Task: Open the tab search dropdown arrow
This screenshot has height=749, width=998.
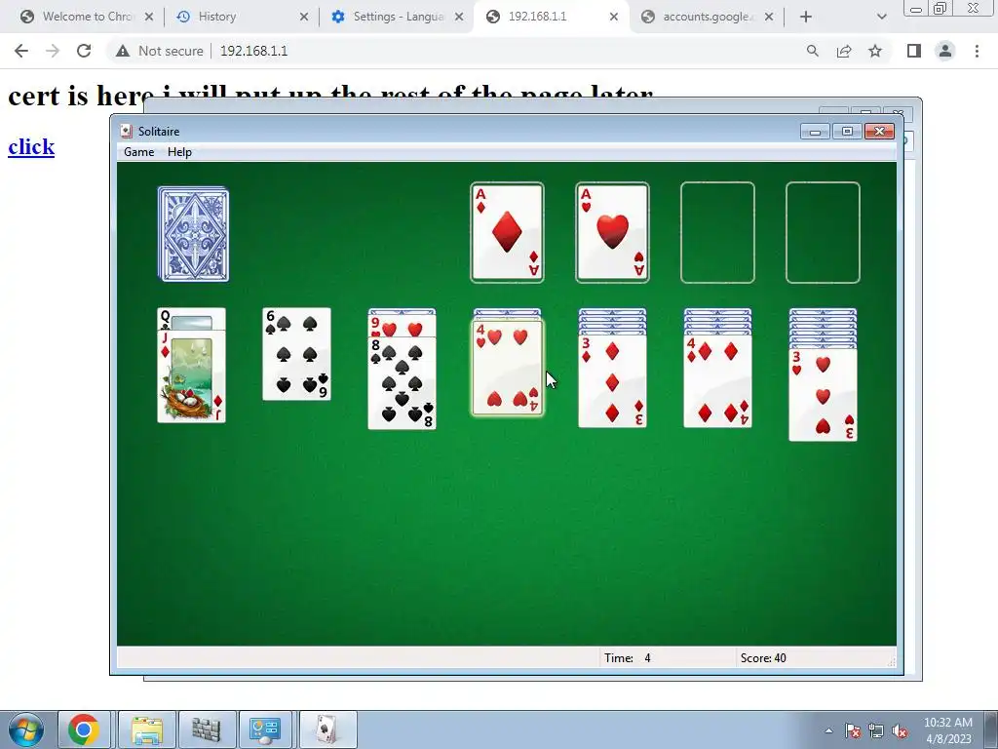Action: (x=881, y=17)
